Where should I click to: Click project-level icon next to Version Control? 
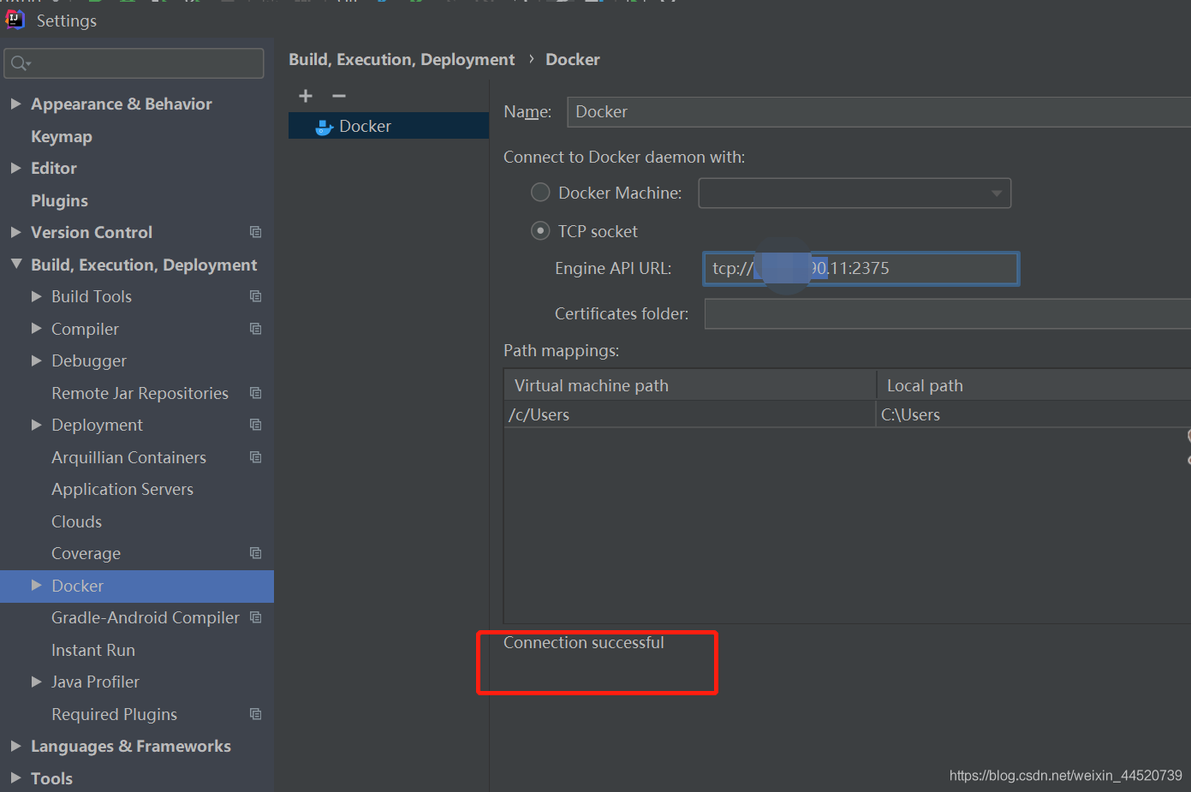255,232
